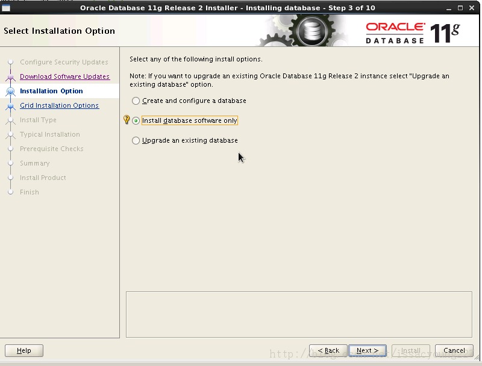This screenshot has width=482, height=366.
Task: Click the installer window icon in title bar
Action: pos(7,7)
